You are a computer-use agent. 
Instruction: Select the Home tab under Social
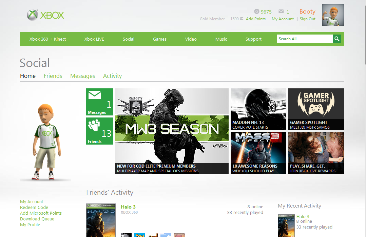pos(28,76)
